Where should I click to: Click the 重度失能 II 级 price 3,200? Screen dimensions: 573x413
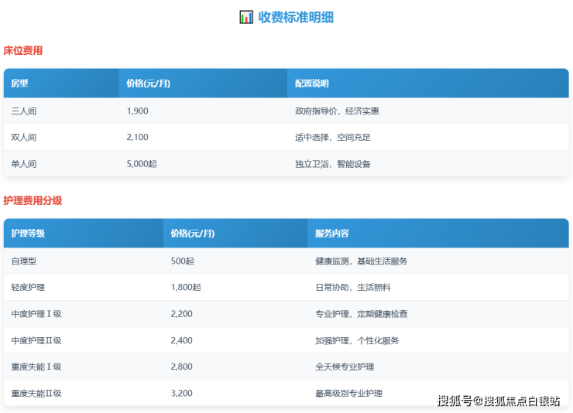click(x=181, y=393)
